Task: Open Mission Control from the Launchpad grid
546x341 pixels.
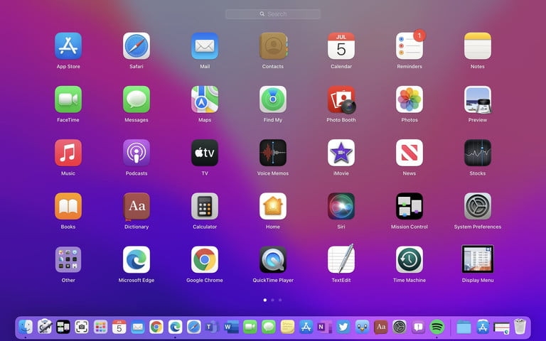Action: [409, 206]
